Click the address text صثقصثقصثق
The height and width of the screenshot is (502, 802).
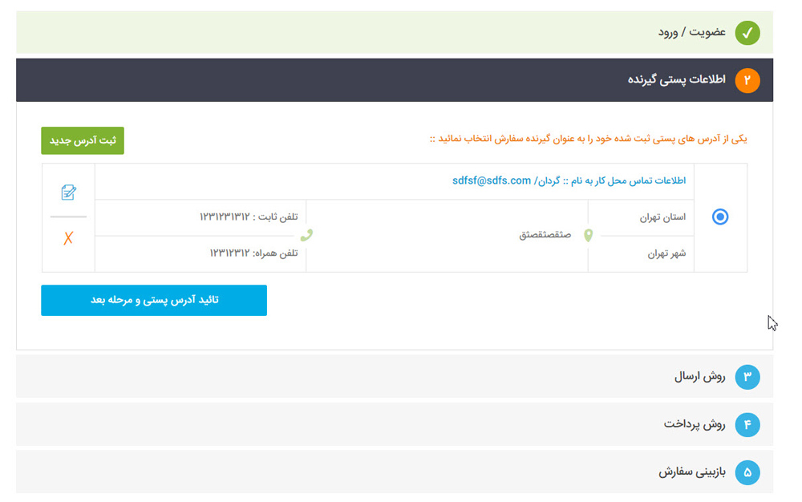pyautogui.click(x=545, y=235)
